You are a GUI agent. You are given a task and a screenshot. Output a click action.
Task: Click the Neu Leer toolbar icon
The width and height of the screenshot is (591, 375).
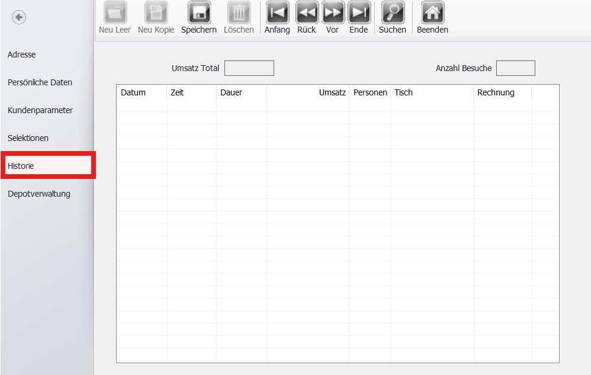pos(115,12)
